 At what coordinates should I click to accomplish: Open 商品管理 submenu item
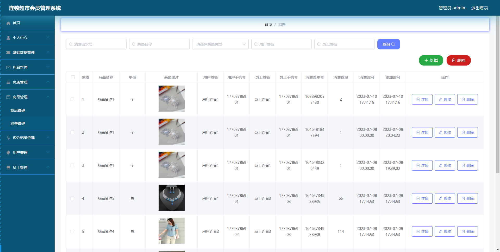click(27, 111)
